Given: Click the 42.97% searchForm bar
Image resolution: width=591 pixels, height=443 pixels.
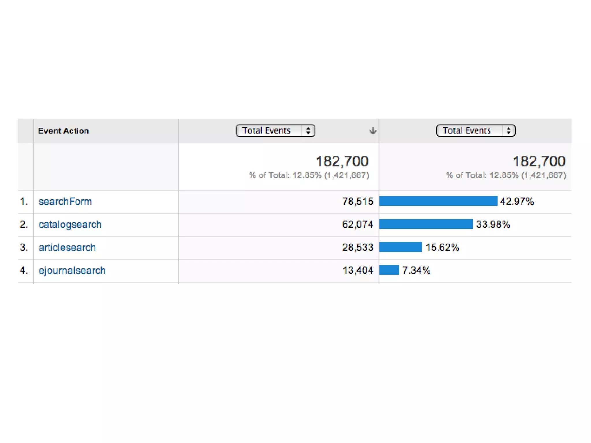Looking at the screenshot, I should [x=438, y=201].
